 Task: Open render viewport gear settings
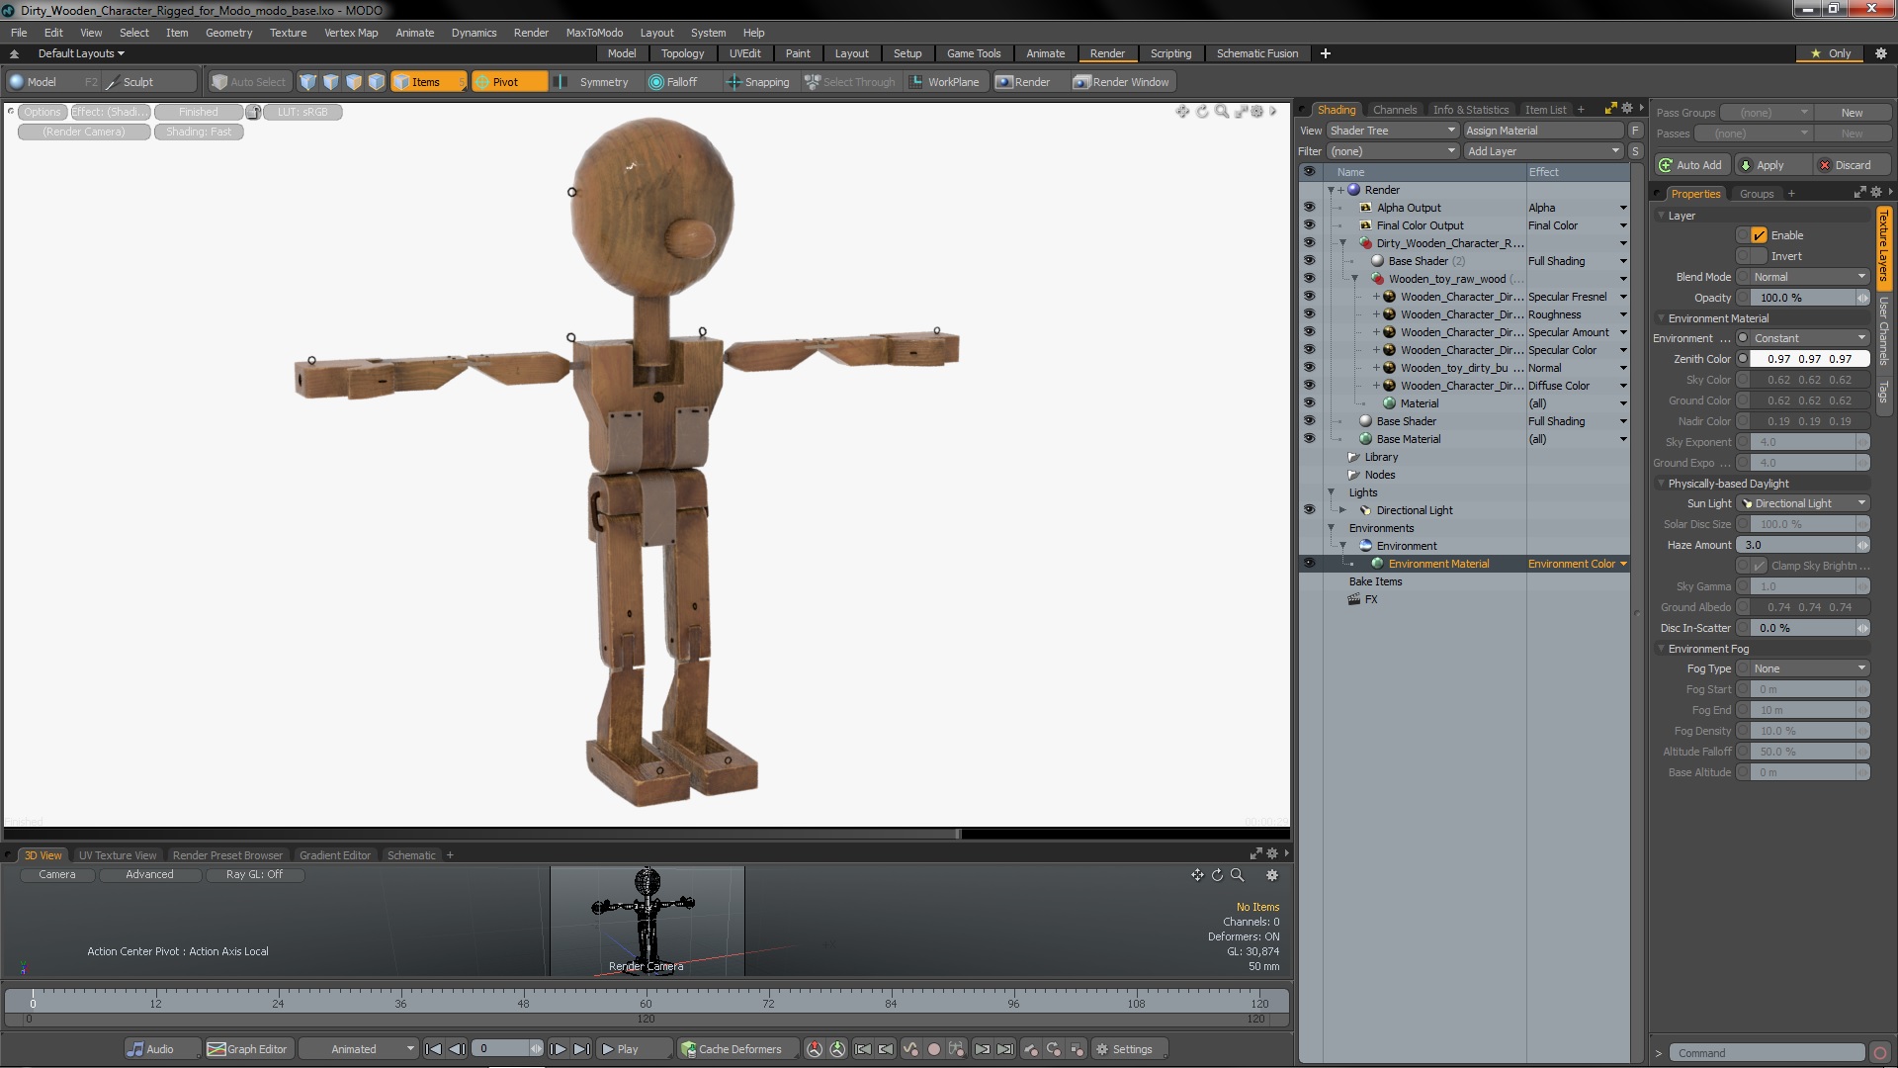tap(1257, 112)
